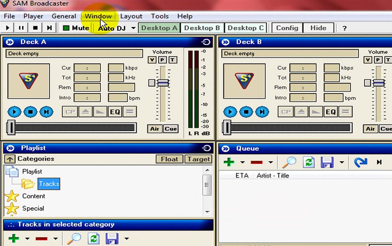Play the track in Deck A

(14, 112)
